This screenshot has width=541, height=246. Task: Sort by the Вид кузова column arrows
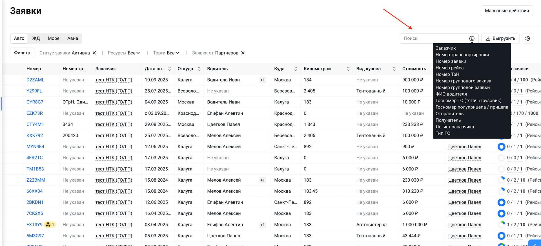394,69
